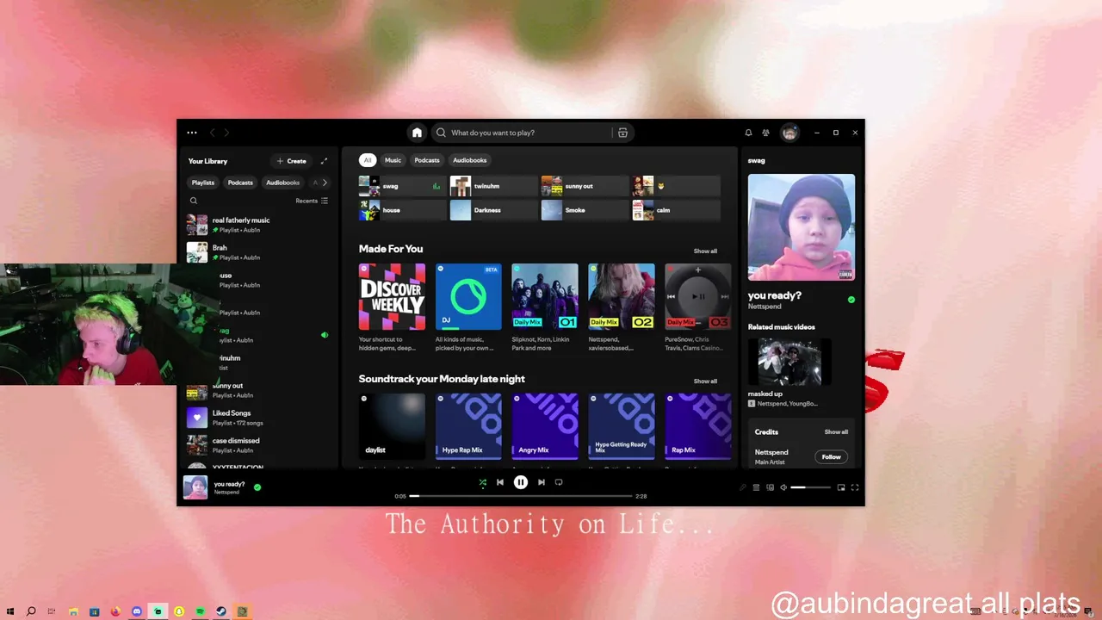Open the sunny out shortcut tile
Screen dimensions: 1102x620
[x=585, y=186]
